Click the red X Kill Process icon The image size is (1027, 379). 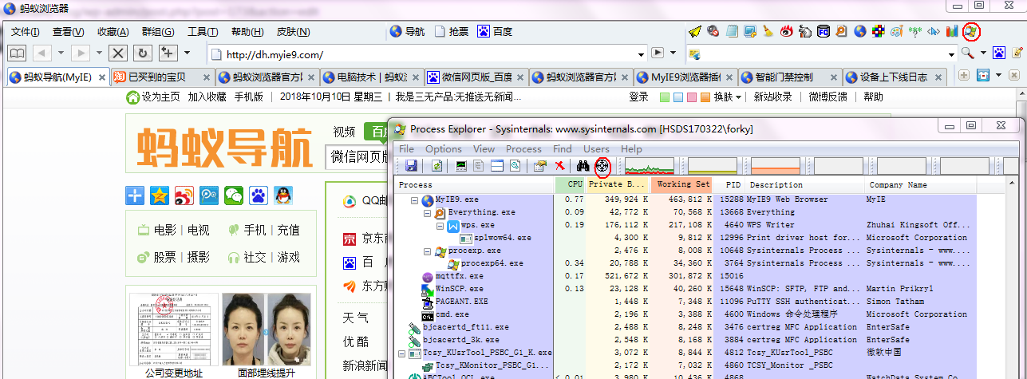[x=560, y=166]
